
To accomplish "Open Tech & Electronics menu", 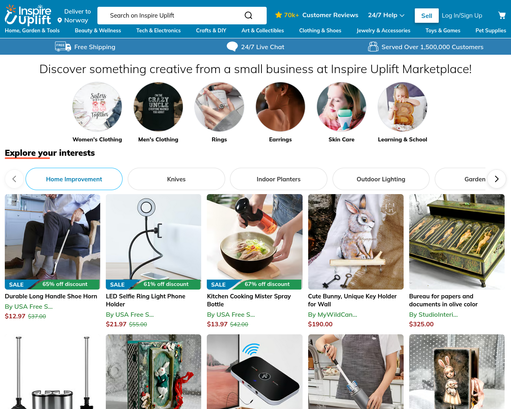I will click(158, 30).
